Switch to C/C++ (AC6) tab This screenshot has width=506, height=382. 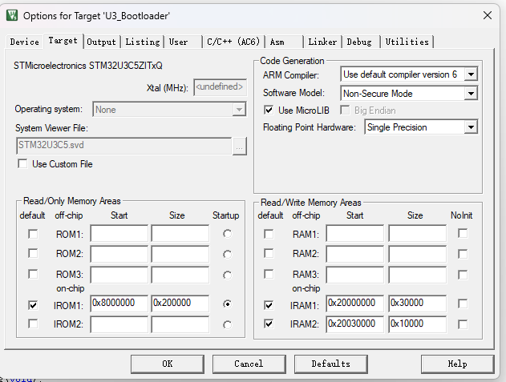233,42
